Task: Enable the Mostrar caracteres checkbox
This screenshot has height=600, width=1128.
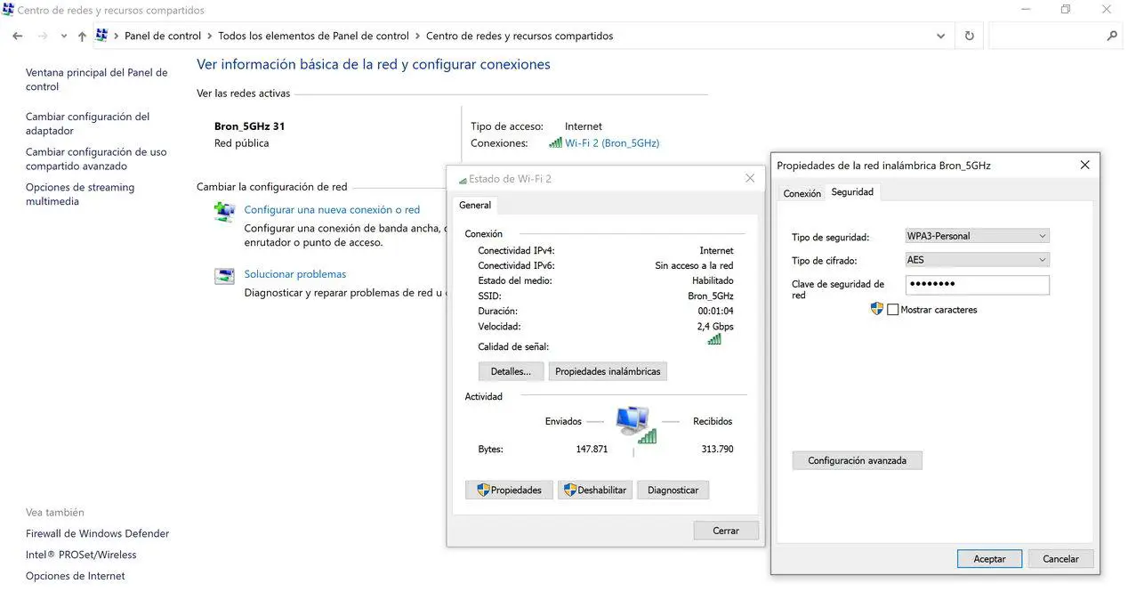Action: (893, 310)
